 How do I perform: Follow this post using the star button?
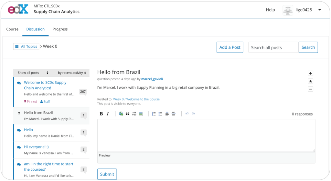point(310,81)
